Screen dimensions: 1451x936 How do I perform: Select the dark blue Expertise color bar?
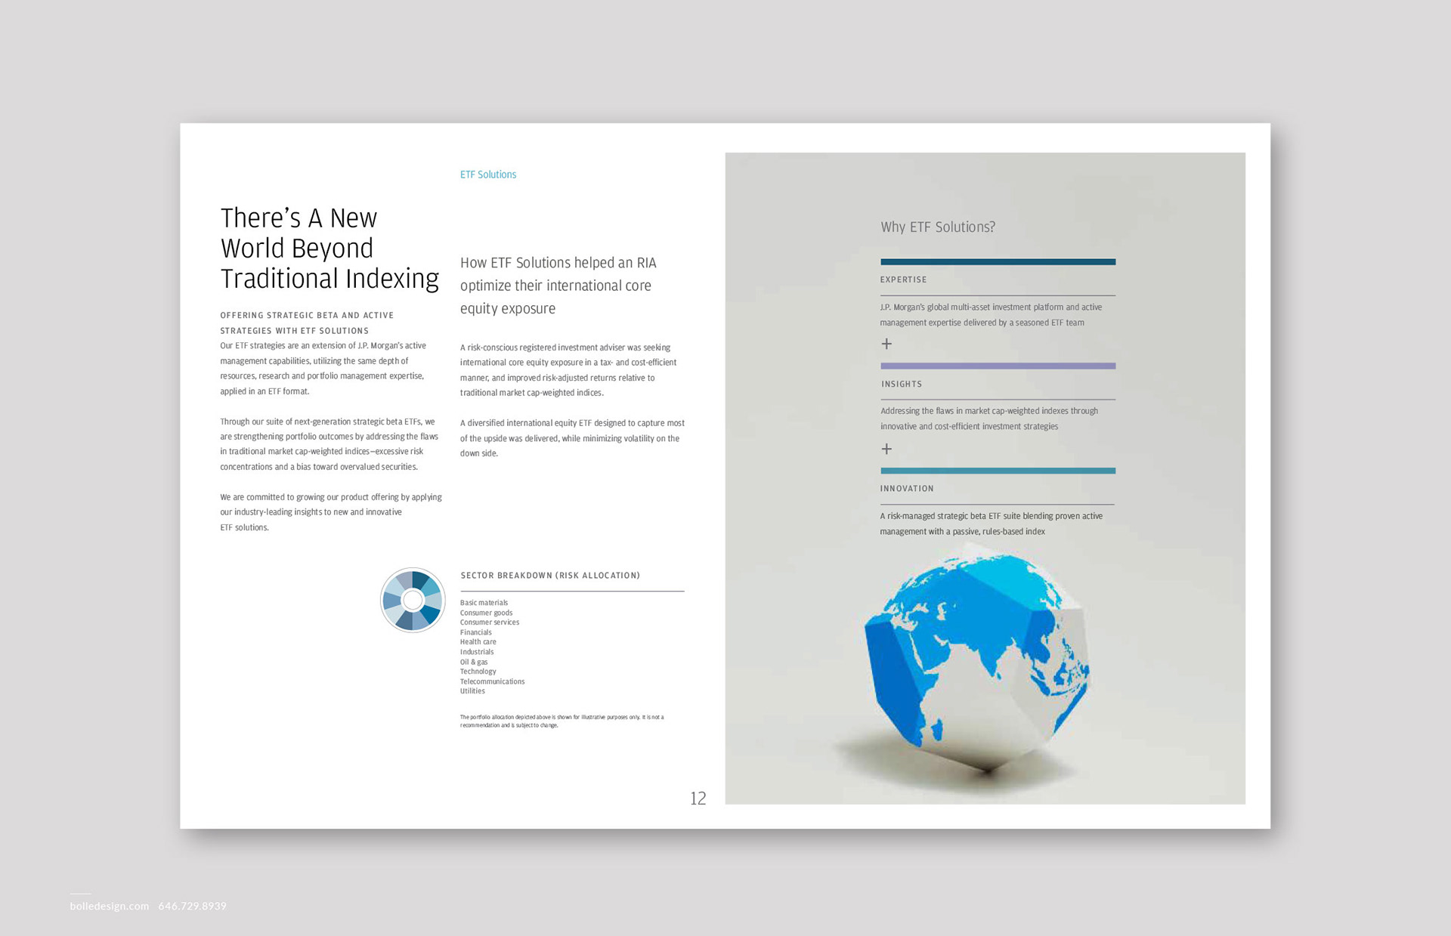[x=998, y=262]
